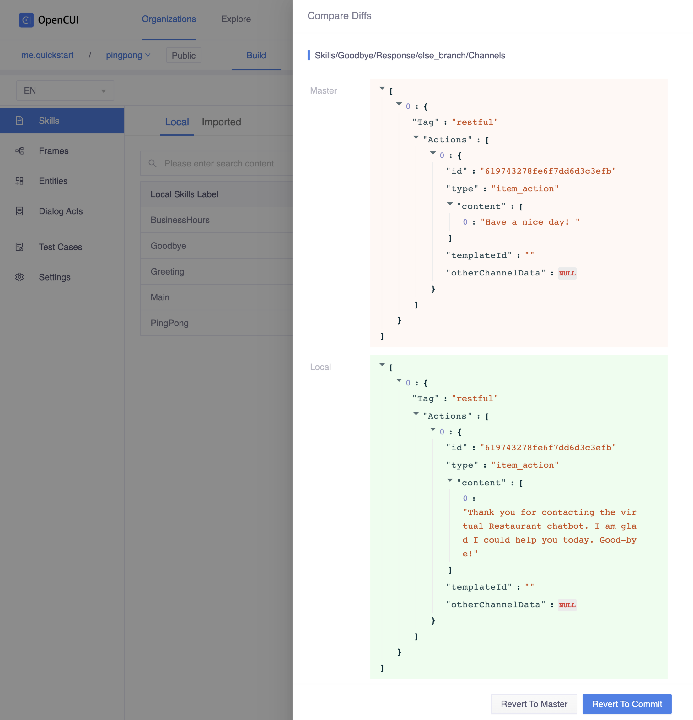This screenshot has width=693, height=720.
Task: Click the Test Cases sidebar icon
Action: click(x=19, y=247)
